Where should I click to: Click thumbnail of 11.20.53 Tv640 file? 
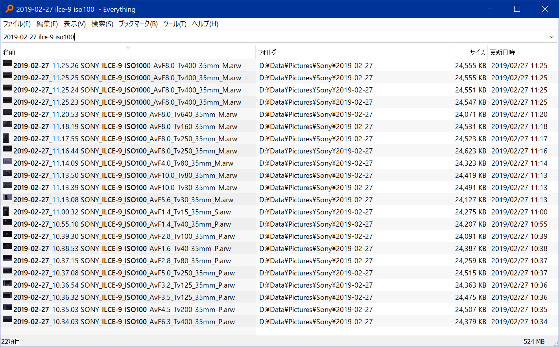[x=7, y=112]
